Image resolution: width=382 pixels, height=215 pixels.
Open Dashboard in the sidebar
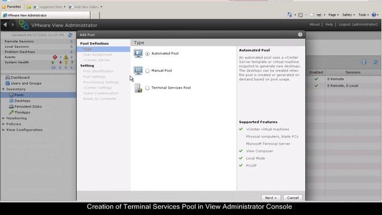[x=20, y=78]
